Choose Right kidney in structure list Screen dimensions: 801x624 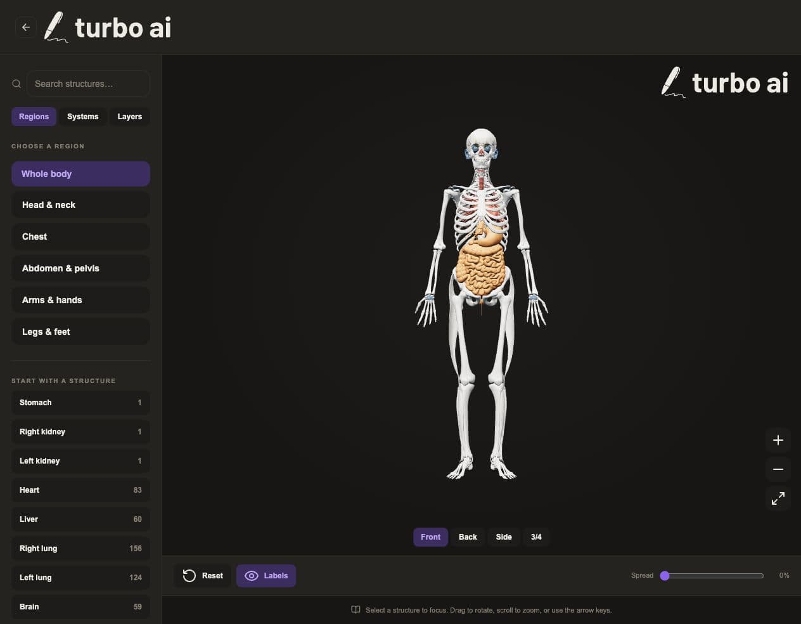(80, 432)
